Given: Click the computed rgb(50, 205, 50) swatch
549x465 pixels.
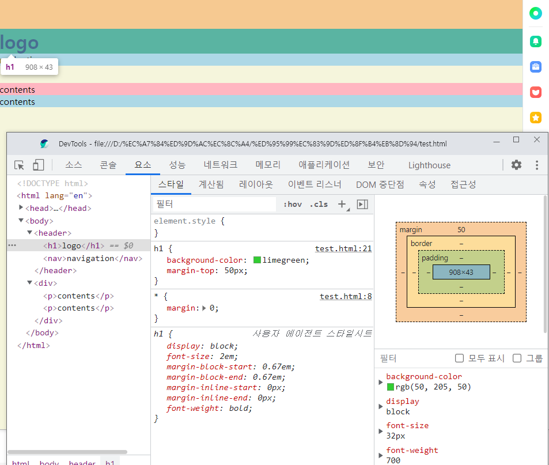Looking at the screenshot, I should pos(391,387).
